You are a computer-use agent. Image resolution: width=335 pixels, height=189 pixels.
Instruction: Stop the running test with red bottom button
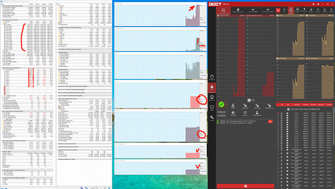pyautogui.click(x=246, y=186)
